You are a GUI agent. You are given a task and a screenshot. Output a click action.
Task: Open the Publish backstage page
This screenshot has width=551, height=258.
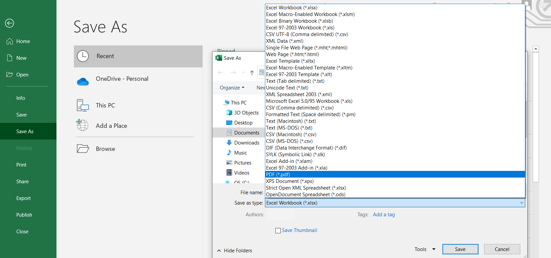coord(28,215)
